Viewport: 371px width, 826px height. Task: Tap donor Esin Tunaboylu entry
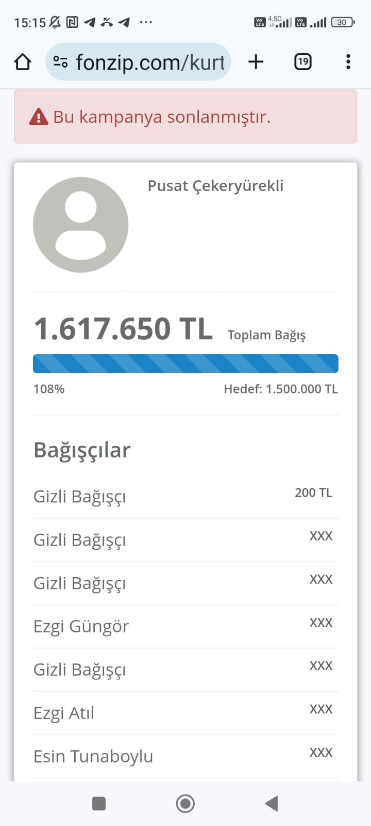tap(93, 756)
